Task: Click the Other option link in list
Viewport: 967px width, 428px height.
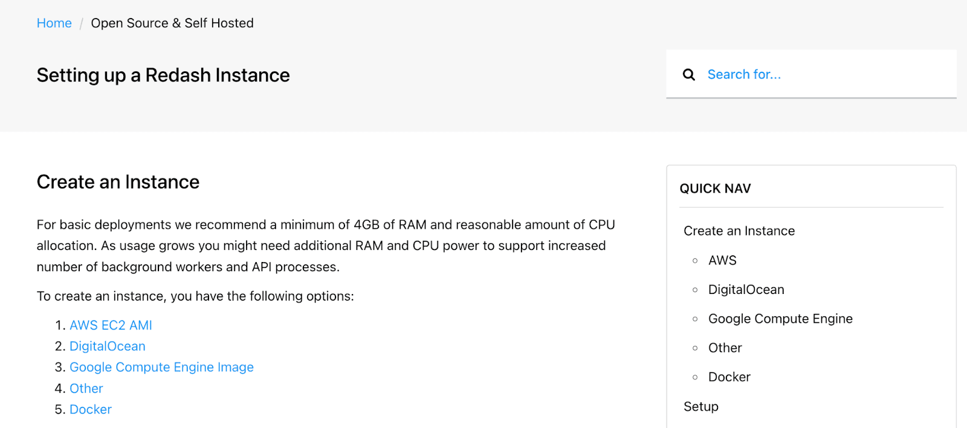Action: tap(86, 389)
